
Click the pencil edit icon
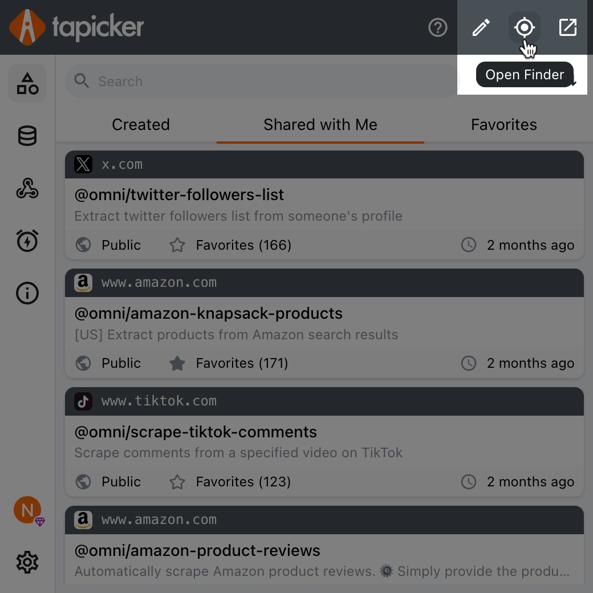coord(481,27)
